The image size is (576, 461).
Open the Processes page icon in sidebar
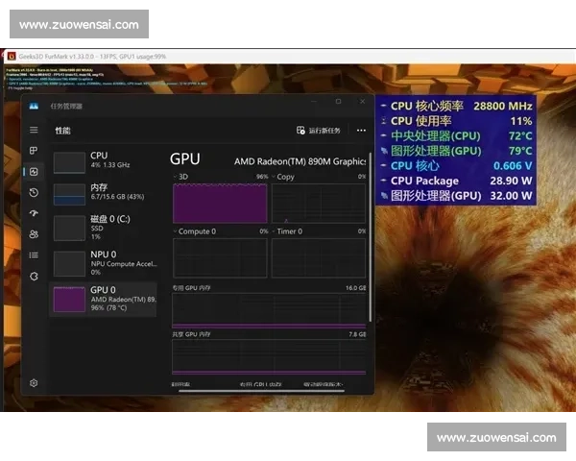click(34, 151)
